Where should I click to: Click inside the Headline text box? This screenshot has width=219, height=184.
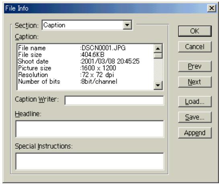click(90, 129)
